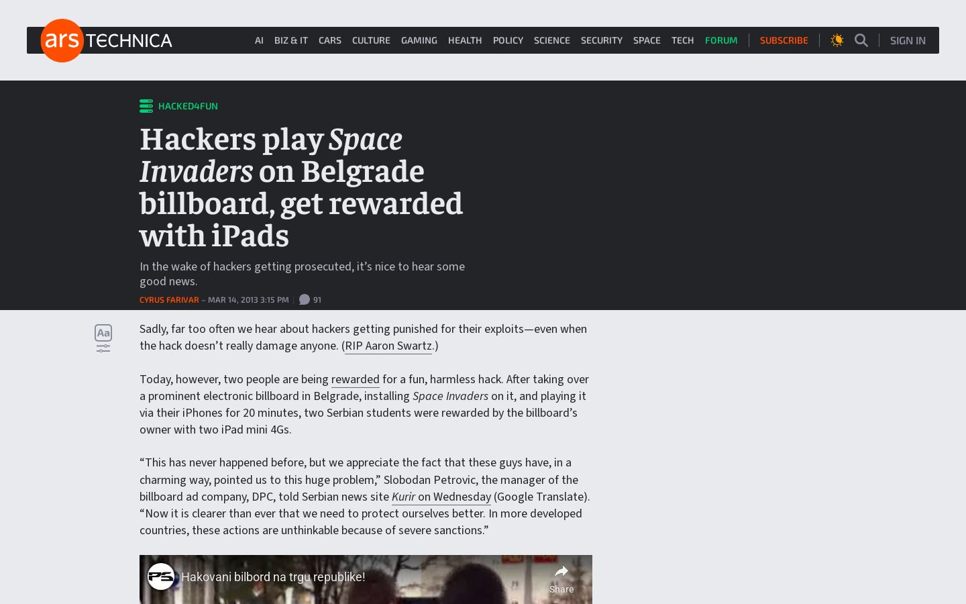This screenshot has width=966, height=604.
Task: Click the embedded YouTube video thumbnail
Action: click(366, 580)
